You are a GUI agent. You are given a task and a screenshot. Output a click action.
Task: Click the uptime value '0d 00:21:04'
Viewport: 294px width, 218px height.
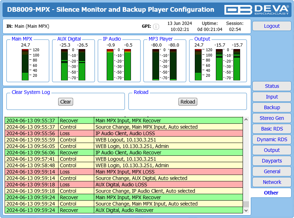point(210,30)
